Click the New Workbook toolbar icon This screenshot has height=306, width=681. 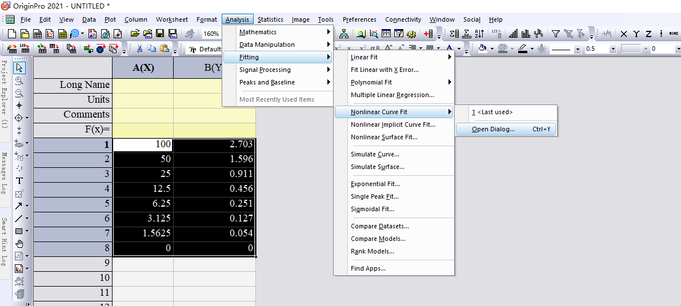[x=37, y=34]
